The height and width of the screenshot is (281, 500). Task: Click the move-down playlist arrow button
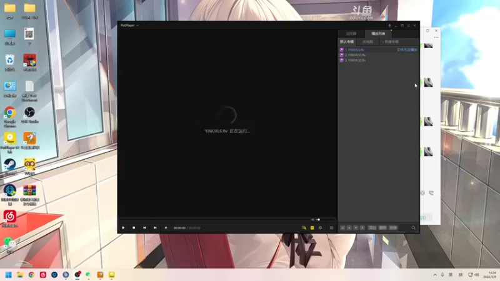356,228
